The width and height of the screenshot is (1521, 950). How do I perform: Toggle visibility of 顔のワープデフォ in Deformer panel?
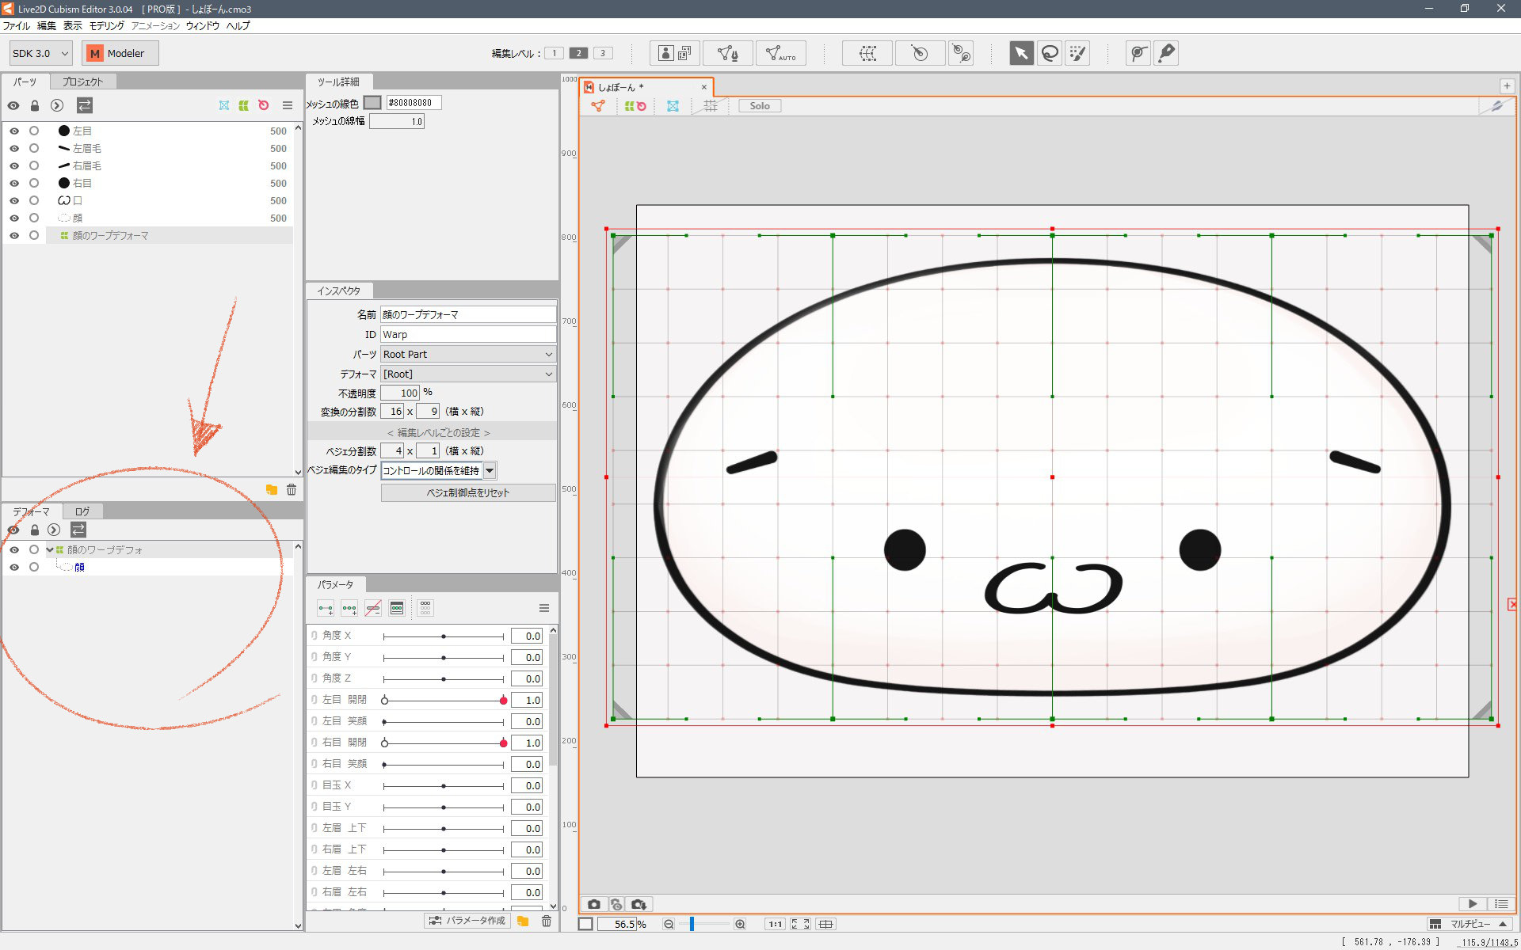tap(14, 549)
